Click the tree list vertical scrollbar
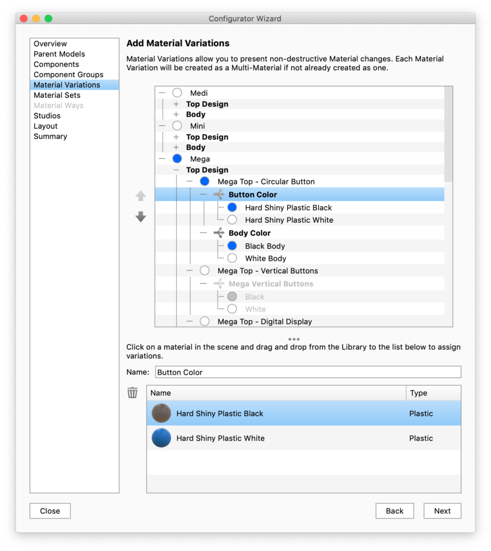Viewport: 491px width, 551px height. (x=448, y=135)
